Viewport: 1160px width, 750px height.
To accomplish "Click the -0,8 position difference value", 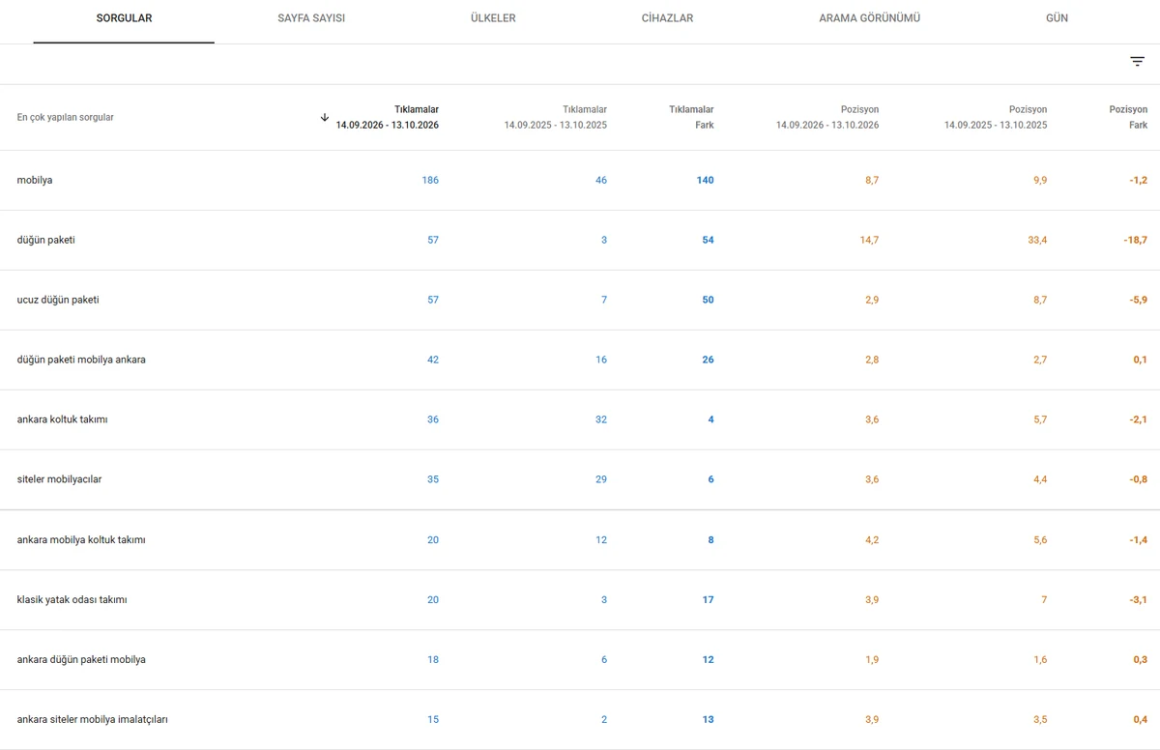I will [x=1139, y=479].
